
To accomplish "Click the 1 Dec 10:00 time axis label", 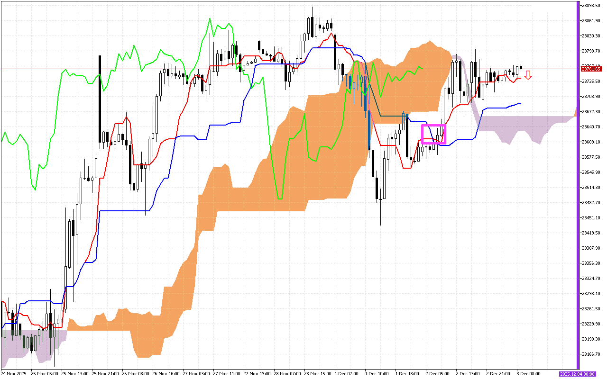I will [377, 374].
